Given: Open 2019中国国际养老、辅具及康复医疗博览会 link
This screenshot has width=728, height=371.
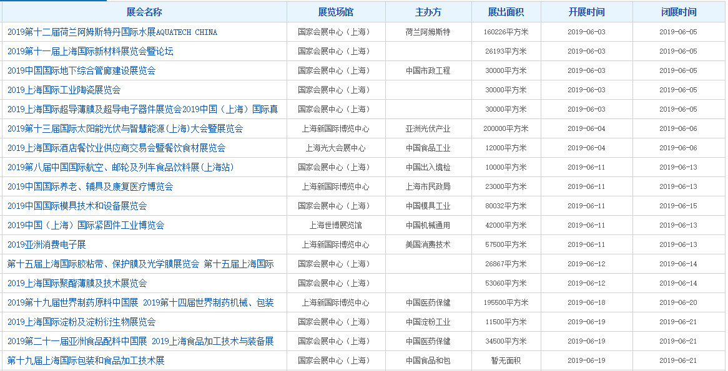Looking at the screenshot, I should click(x=91, y=187).
